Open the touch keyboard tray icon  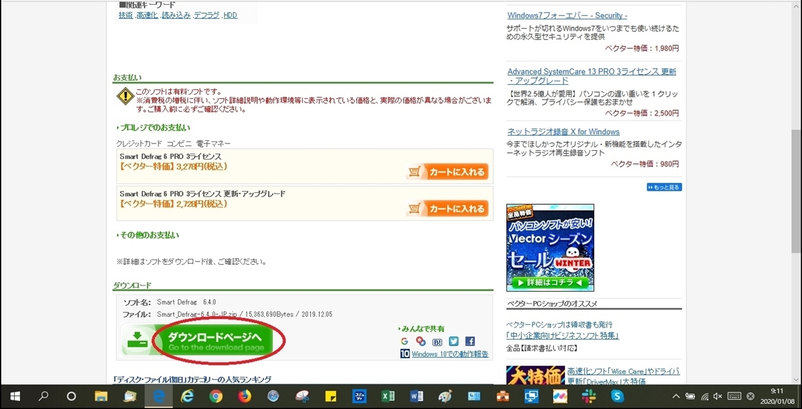(735, 396)
